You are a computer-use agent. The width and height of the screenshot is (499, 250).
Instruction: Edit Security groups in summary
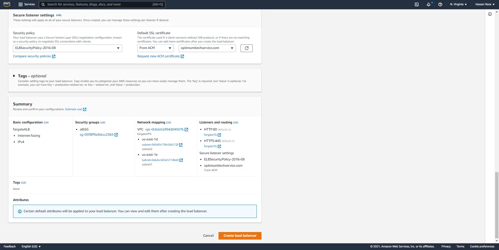coord(103,122)
